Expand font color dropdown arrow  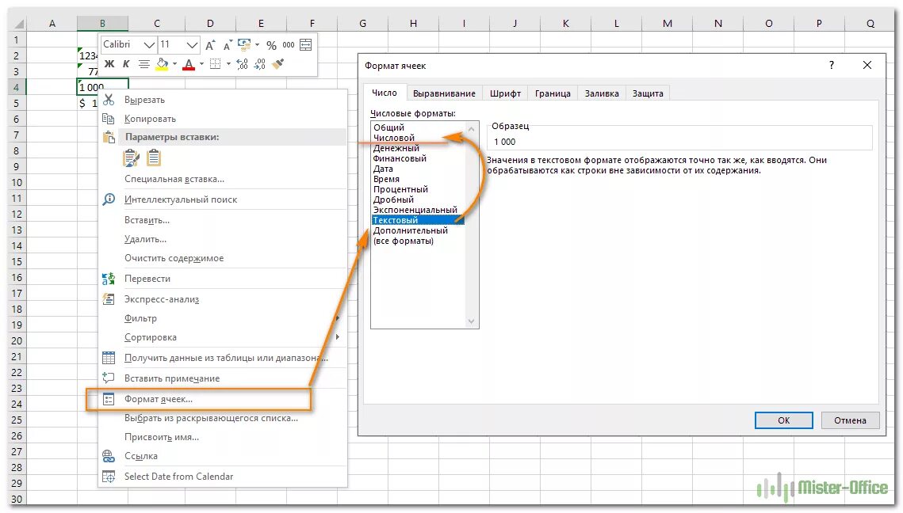(201, 64)
